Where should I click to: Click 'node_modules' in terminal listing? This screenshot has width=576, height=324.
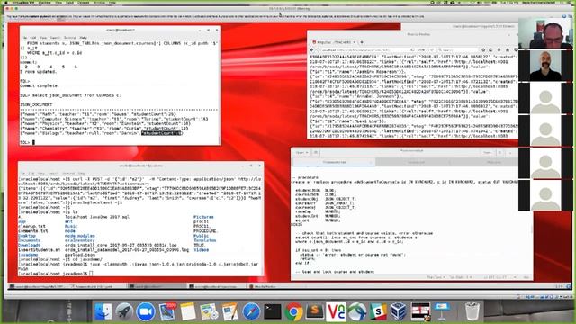pos(80,236)
